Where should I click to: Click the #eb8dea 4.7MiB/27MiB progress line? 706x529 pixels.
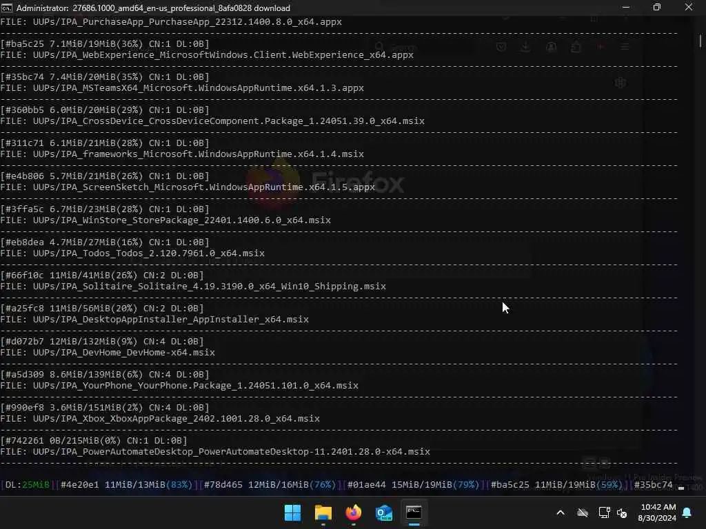[x=105, y=242]
